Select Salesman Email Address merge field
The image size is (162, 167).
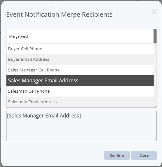pyautogui.click(x=80, y=102)
